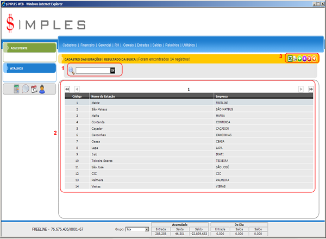Click the printer icon in the toolbar

[x=294, y=58]
